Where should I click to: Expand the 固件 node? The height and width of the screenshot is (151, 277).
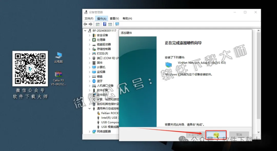pyautogui.click(x=90, y=63)
